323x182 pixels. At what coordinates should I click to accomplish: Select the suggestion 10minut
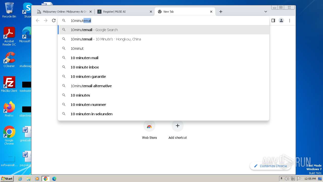[x=164, y=49]
